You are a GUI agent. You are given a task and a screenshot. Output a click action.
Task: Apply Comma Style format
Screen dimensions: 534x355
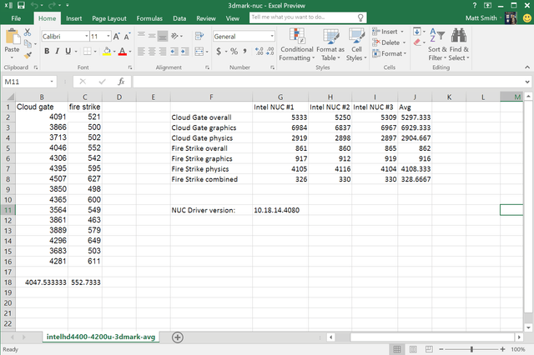point(244,52)
